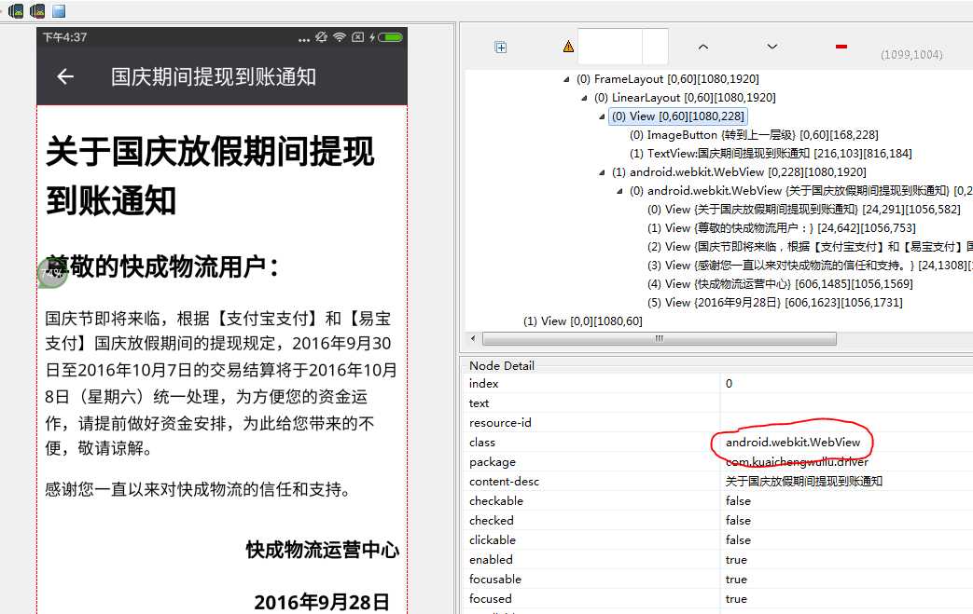This screenshot has width=973, height=614.
Task: Click heading 关于国庆放假期间提现到账通知 in screenshot
Action: 210,175
